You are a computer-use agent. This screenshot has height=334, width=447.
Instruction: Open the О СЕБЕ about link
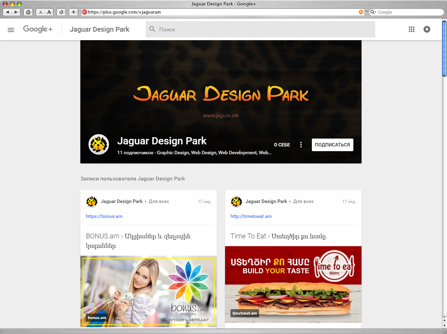tap(282, 145)
